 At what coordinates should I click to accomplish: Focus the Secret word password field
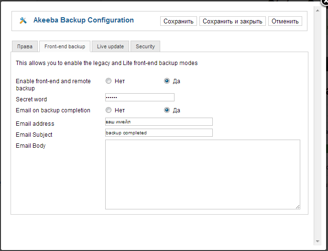click(x=140, y=97)
